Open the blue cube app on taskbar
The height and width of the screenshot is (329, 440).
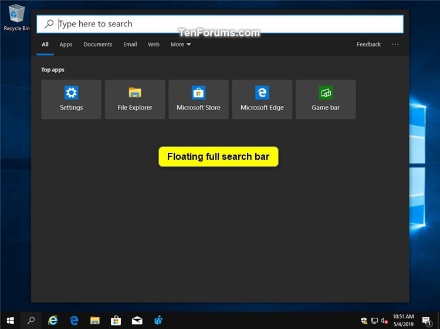pyautogui.click(x=158, y=320)
